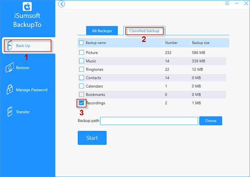The width and height of the screenshot is (250, 177).
Task: Click the Choose backup path button
Action: point(211,121)
